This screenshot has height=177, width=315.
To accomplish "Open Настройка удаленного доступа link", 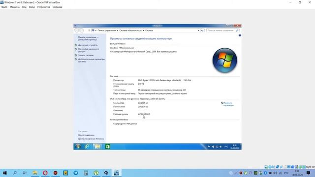I will coord(89,50).
